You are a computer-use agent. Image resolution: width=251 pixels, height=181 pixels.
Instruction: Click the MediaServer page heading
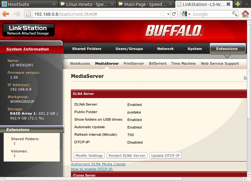[x=88, y=76]
